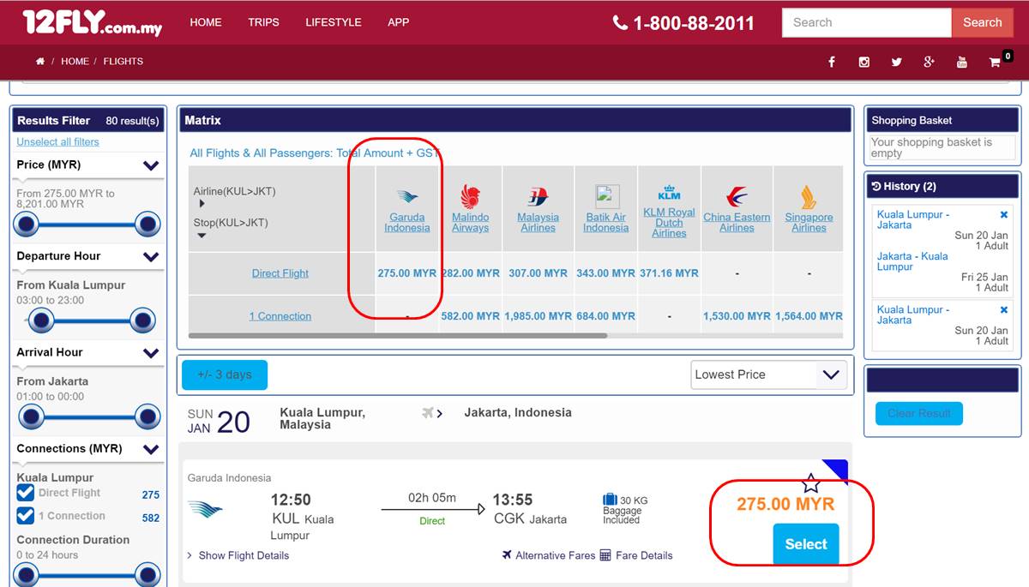The width and height of the screenshot is (1029, 587).
Task: Click the Garuda Indonesia airline name link
Action: [407, 223]
